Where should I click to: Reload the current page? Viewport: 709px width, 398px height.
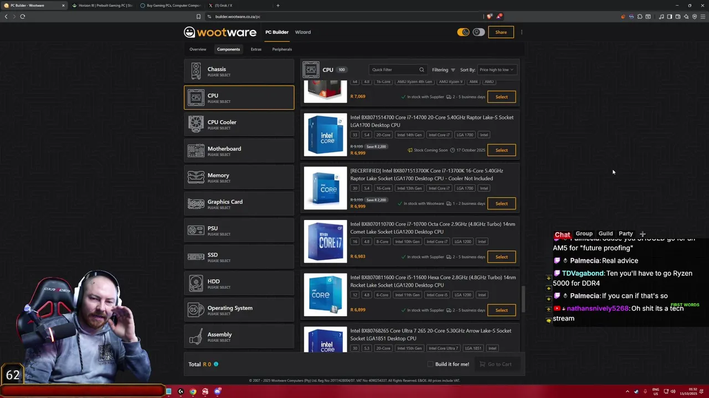coord(23,17)
